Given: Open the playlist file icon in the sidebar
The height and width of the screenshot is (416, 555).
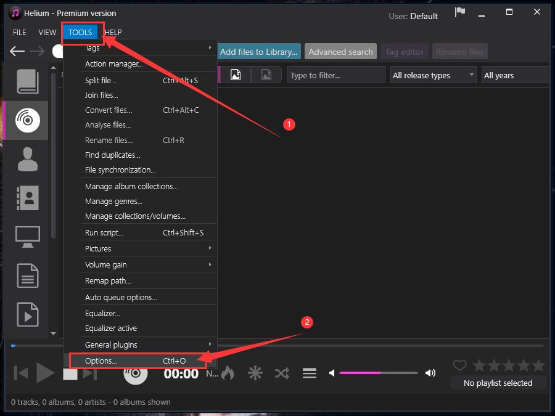Looking at the screenshot, I should tap(28, 314).
